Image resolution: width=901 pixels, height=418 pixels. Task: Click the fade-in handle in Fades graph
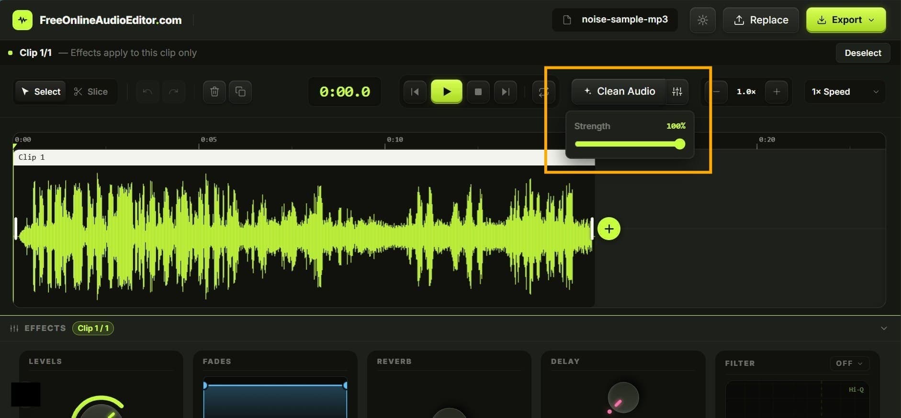205,385
